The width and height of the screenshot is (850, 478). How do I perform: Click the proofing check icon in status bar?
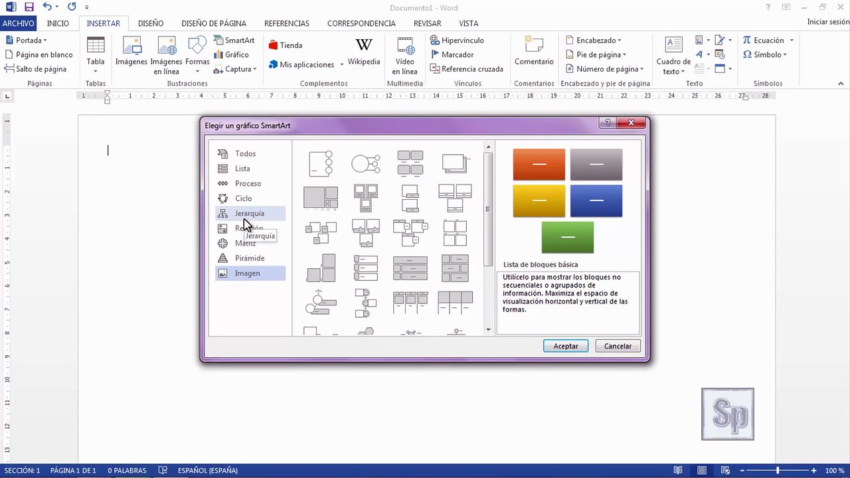tap(163, 471)
